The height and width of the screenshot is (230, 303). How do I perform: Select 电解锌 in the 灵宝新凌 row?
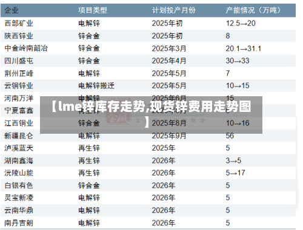coord(89,198)
